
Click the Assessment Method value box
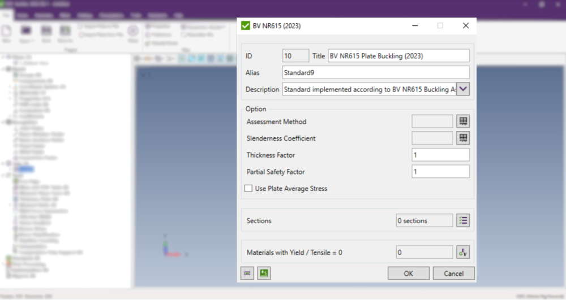(432, 121)
